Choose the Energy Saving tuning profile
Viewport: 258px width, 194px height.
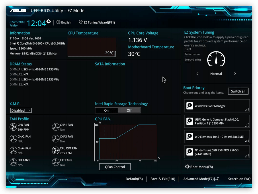[193, 59]
